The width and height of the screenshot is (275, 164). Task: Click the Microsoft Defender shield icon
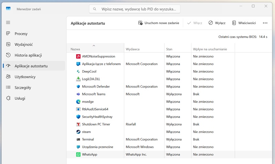[78, 86]
